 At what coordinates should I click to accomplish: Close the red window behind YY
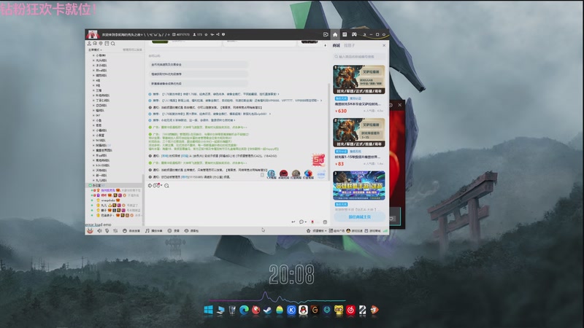(x=399, y=105)
